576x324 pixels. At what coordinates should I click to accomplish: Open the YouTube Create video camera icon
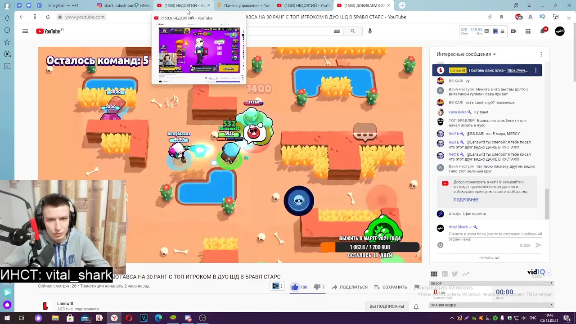coord(513,31)
